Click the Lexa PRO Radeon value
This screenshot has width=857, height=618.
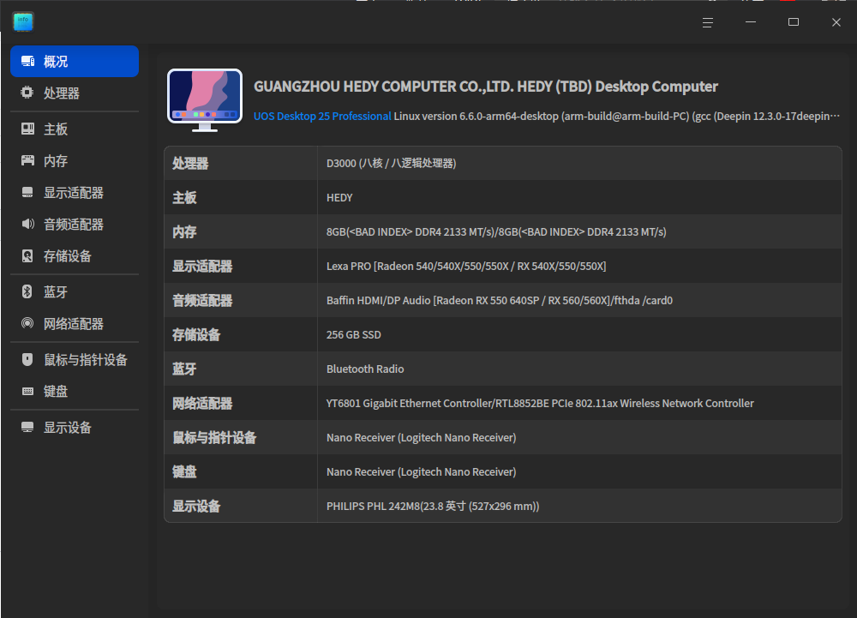(x=466, y=266)
